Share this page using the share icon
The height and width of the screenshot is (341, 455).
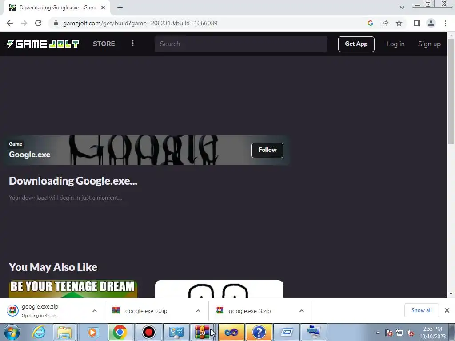(385, 23)
